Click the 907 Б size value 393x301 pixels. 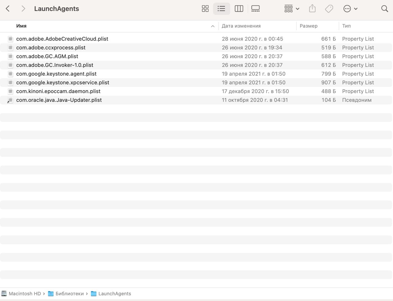pyautogui.click(x=329, y=82)
